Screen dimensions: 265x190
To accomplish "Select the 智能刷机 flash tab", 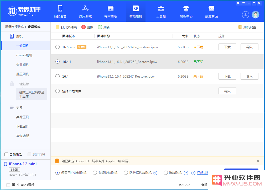I will tap(136, 12).
